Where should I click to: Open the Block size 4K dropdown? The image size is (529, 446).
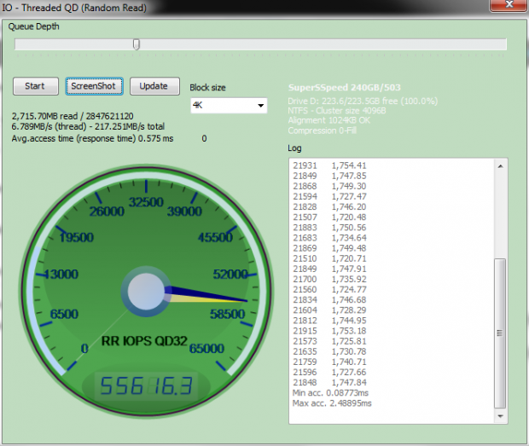229,106
